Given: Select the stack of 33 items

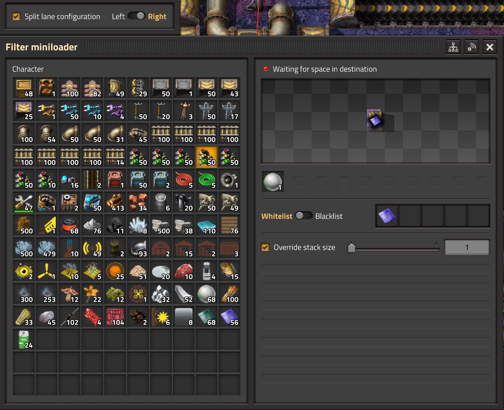Looking at the screenshot, I should [x=24, y=316].
